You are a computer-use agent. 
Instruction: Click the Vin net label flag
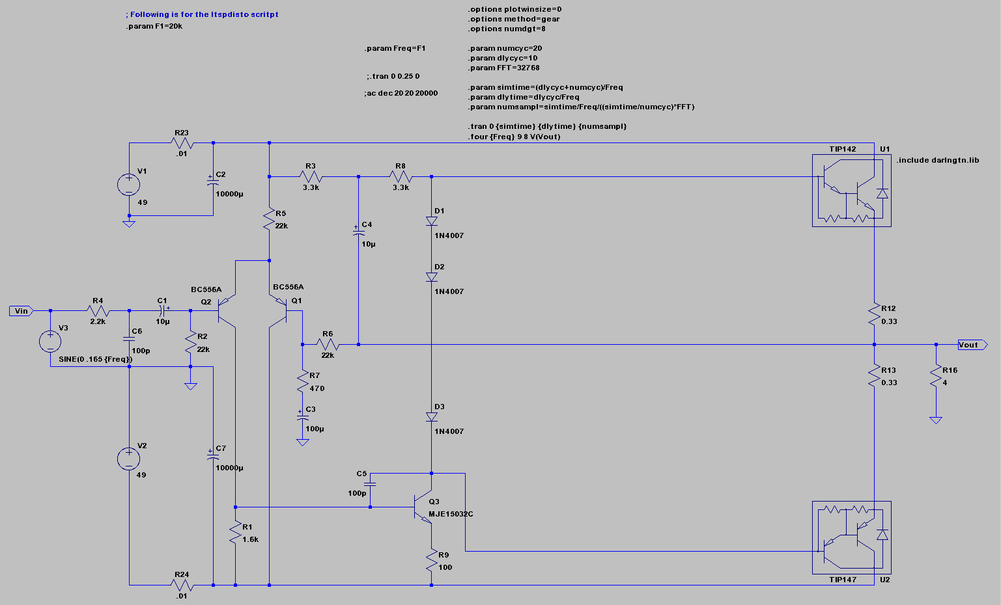(21, 311)
